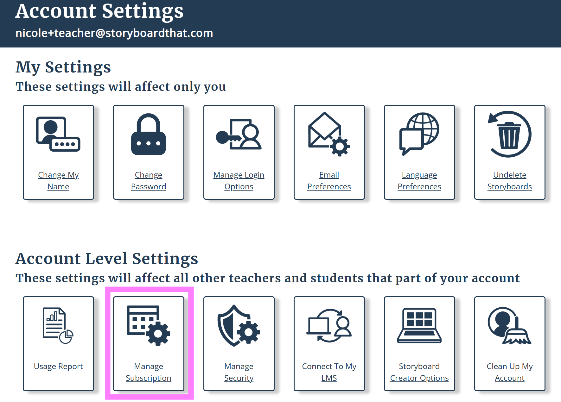Click the padlock Change Password icon
This screenshot has width=561, height=402.
point(148,134)
